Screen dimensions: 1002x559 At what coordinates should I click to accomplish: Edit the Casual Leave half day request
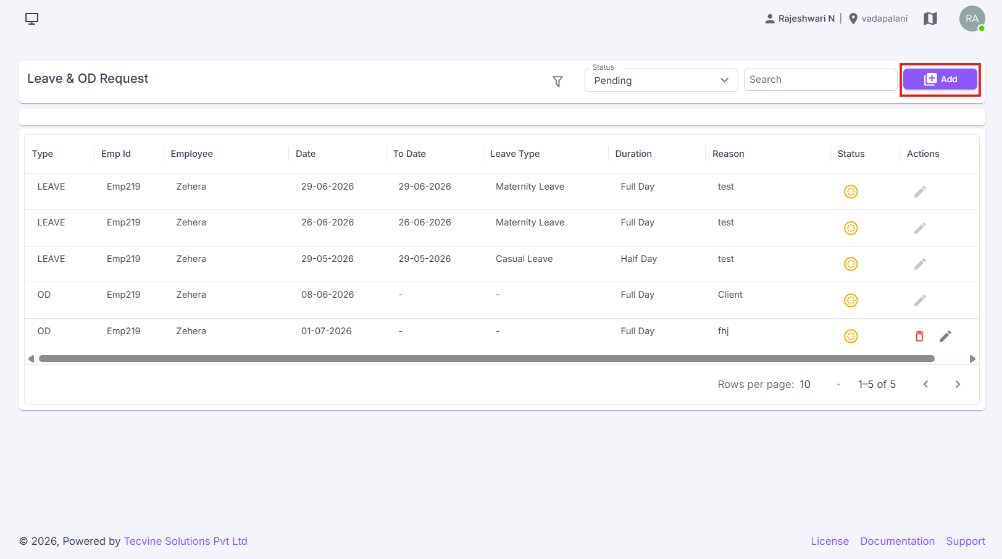(x=920, y=264)
